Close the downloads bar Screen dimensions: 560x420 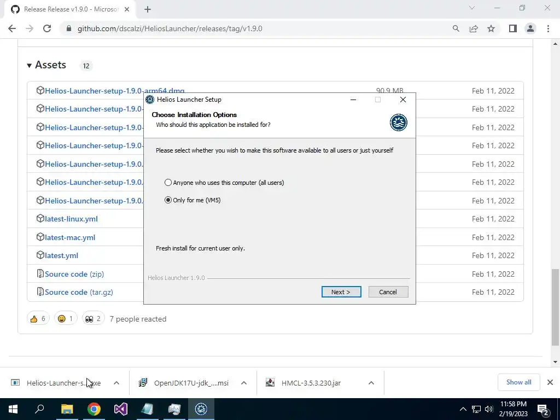tap(550, 382)
